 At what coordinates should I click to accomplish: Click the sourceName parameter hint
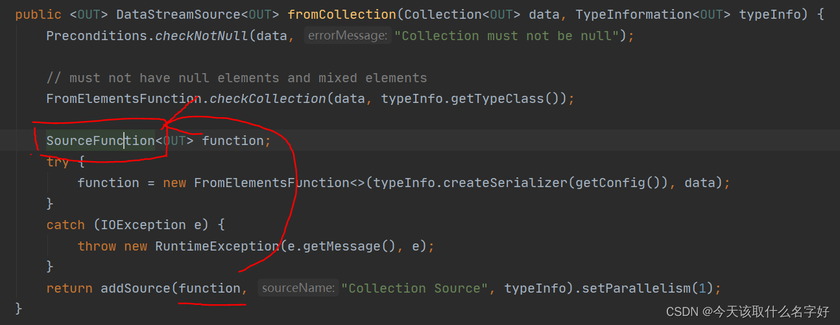[x=298, y=288]
